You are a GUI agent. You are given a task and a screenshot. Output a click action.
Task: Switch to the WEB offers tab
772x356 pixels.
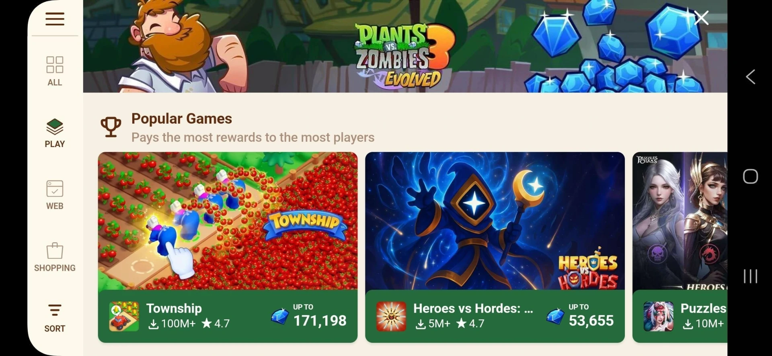(x=55, y=195)
